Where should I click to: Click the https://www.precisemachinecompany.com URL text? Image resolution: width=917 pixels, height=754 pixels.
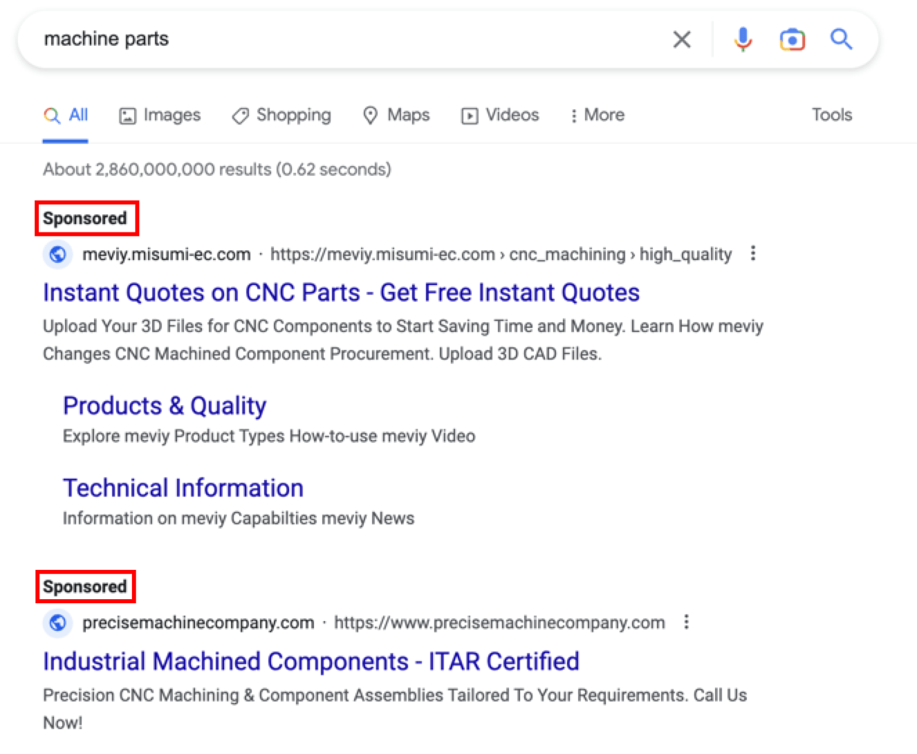point(499,623)
